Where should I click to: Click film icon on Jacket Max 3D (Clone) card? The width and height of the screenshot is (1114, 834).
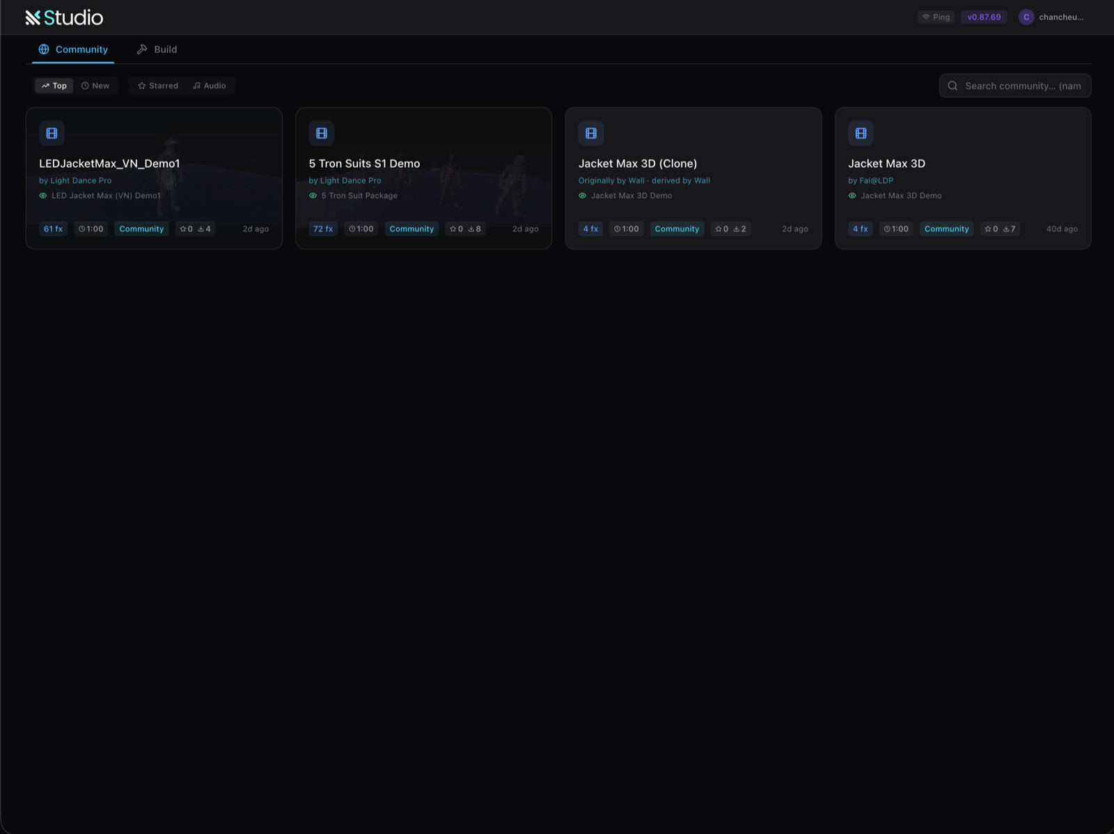coord(591,133)
